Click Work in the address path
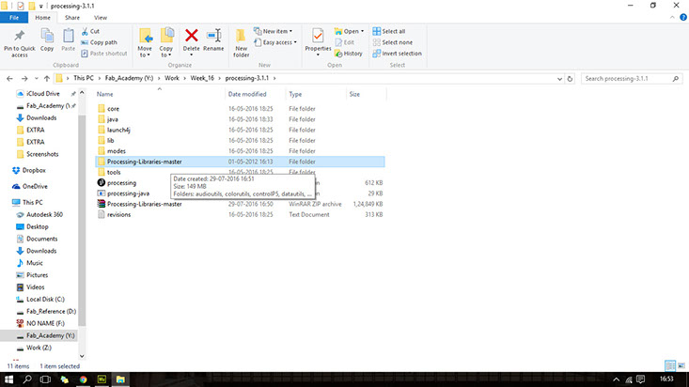Screen dimensions: 689x387 point(172,78)
